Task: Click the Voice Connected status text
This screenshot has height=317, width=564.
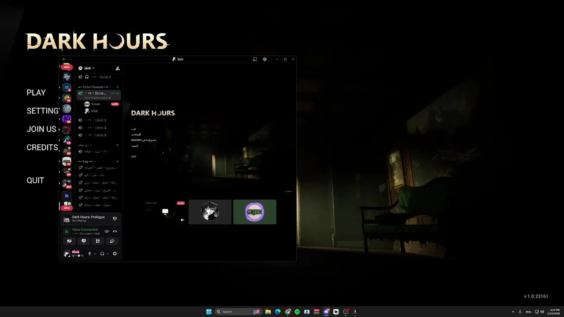Action: [x=85, y=229]
